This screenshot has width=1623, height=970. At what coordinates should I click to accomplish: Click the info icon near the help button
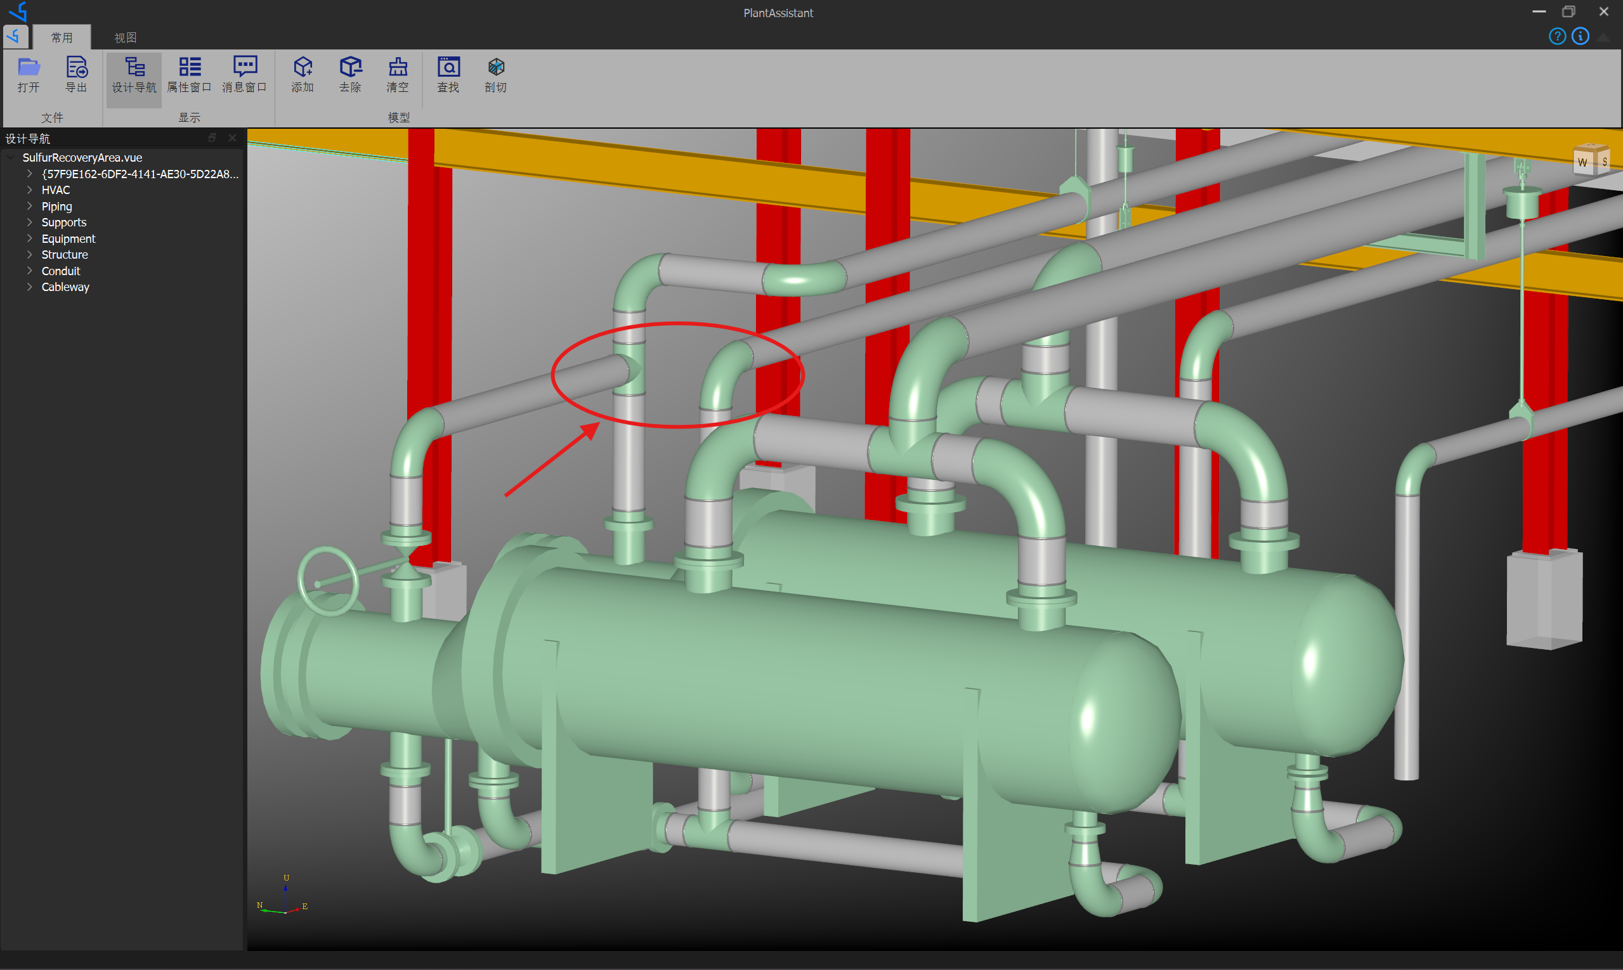[1581, 37]
